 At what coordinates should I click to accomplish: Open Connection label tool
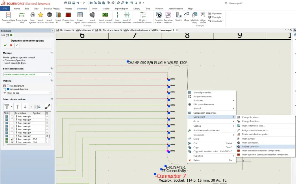tap(68, 18)
